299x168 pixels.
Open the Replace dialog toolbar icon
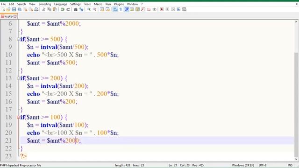(x=81, y=9)
